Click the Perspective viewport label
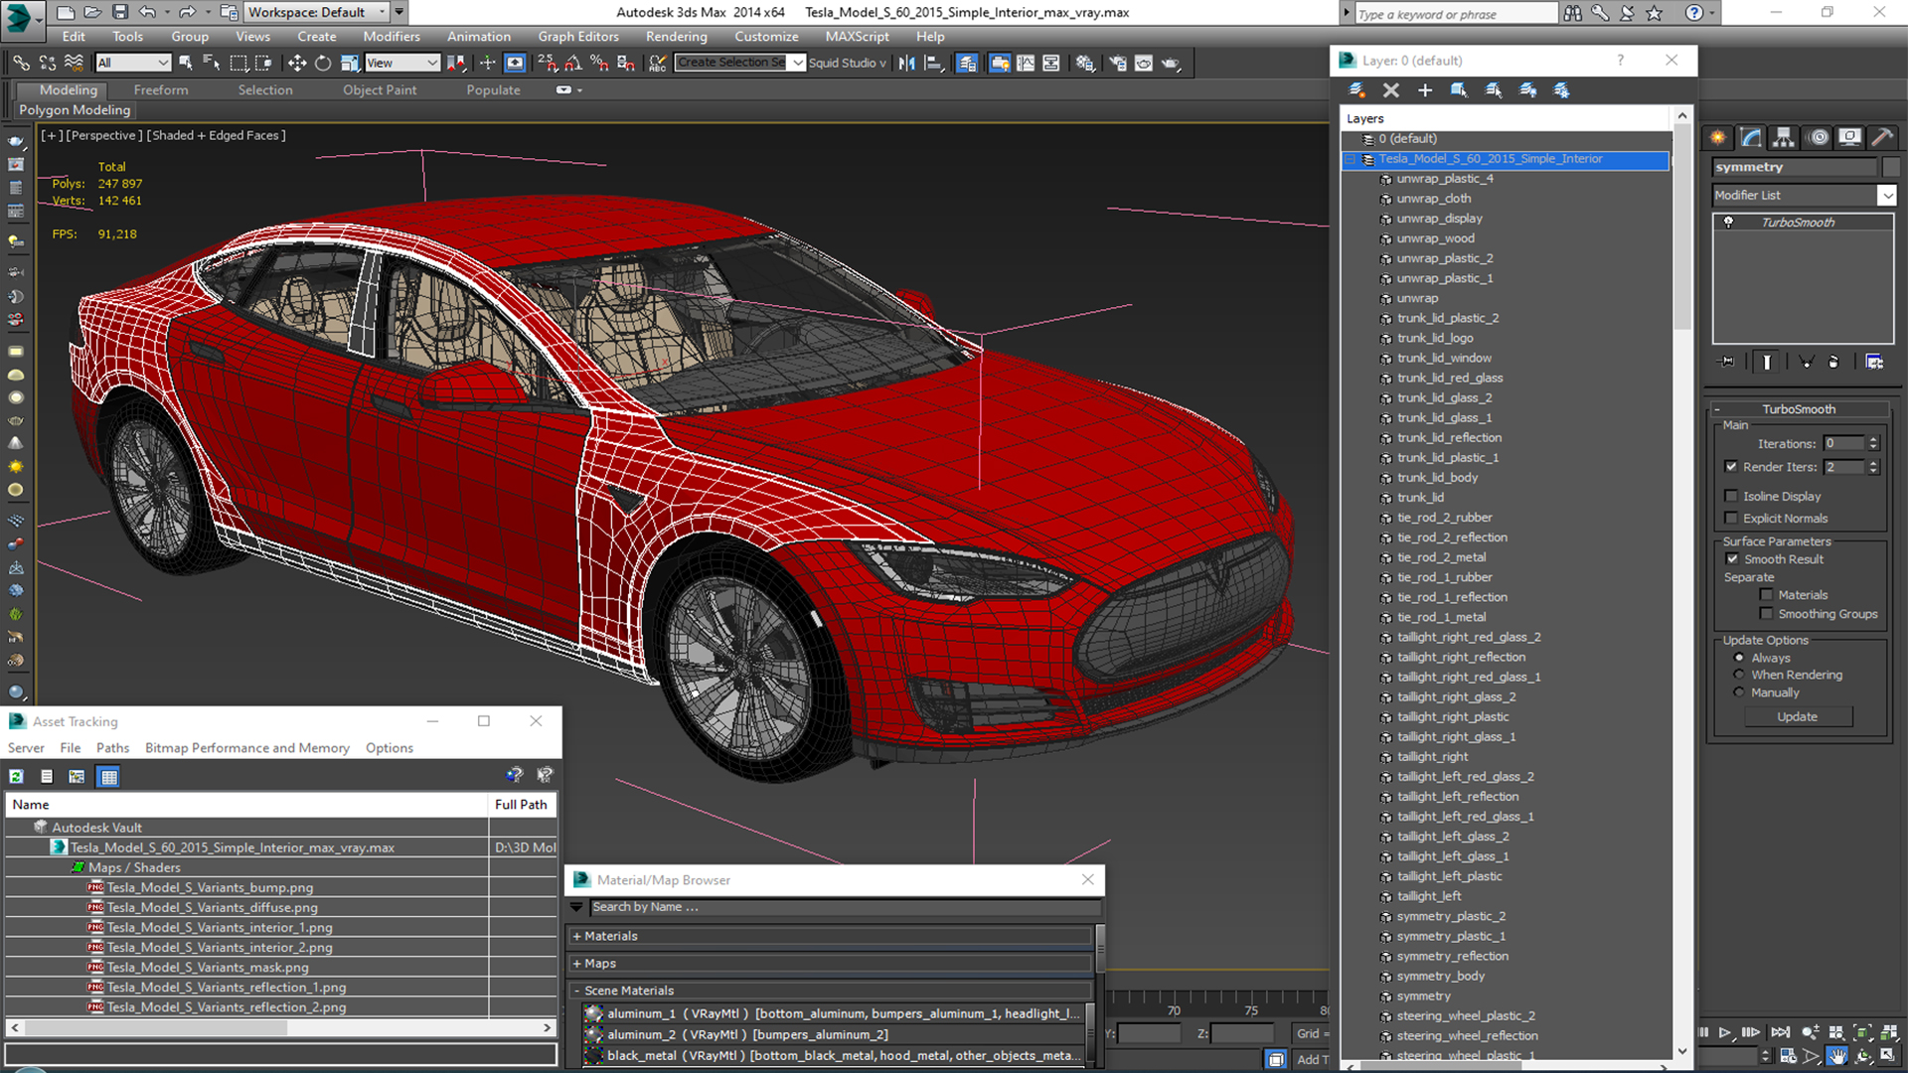 pos(104,135)
